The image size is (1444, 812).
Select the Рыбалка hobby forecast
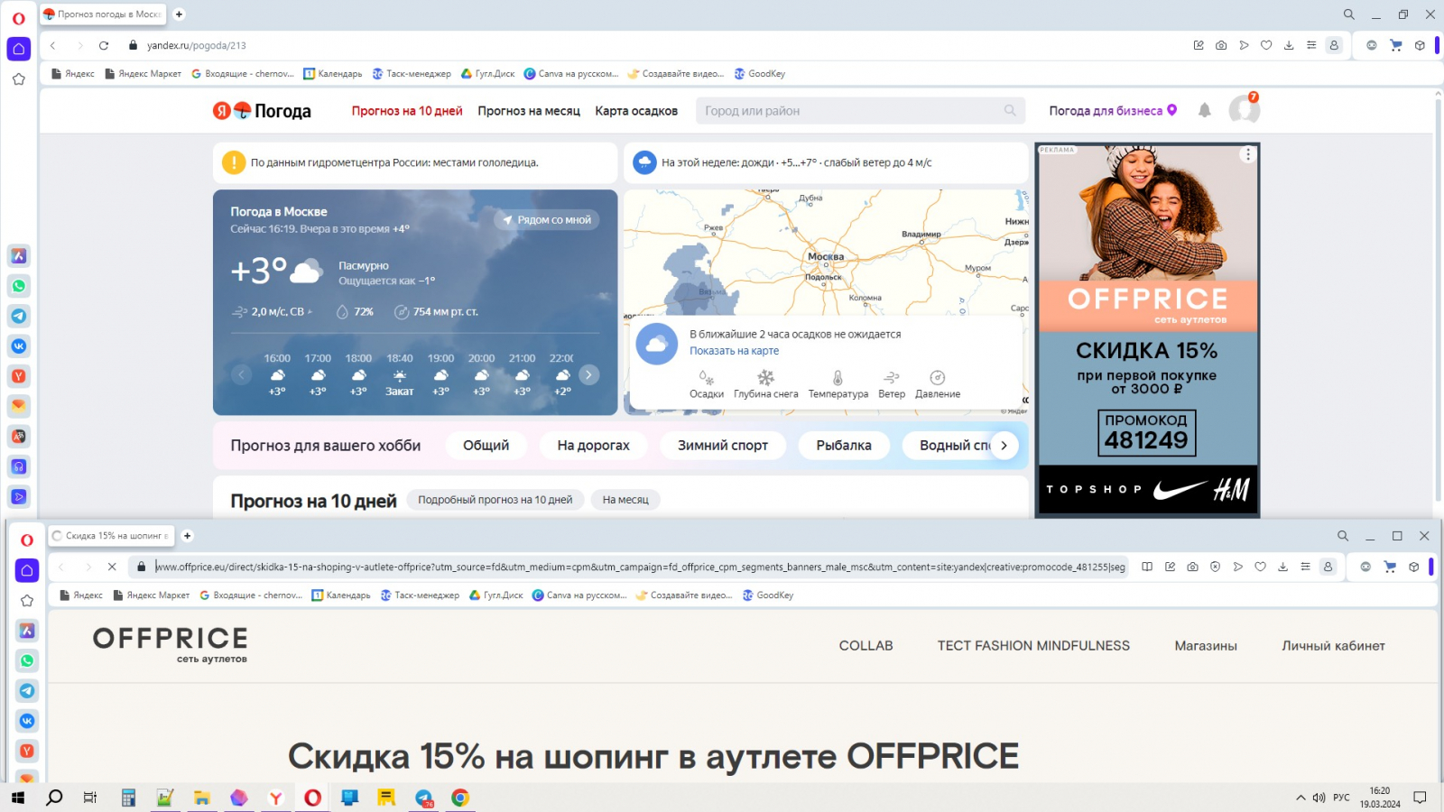[844, 445]
